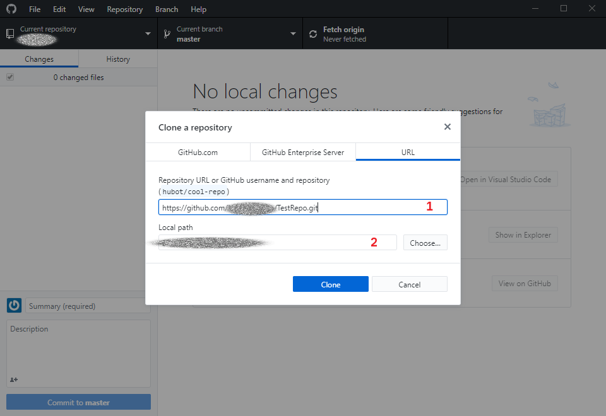Viewport: 606px width, 416px height.
Task: Click the Local path input field
Action: point(278,243)
